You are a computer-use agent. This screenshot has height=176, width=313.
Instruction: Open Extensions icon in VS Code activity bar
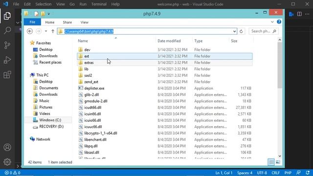coord(7,75)
